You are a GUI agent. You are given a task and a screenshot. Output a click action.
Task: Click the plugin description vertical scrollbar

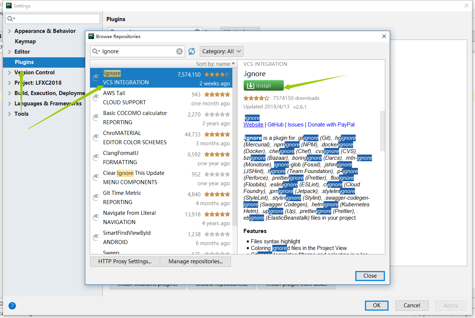coord(382,131)
